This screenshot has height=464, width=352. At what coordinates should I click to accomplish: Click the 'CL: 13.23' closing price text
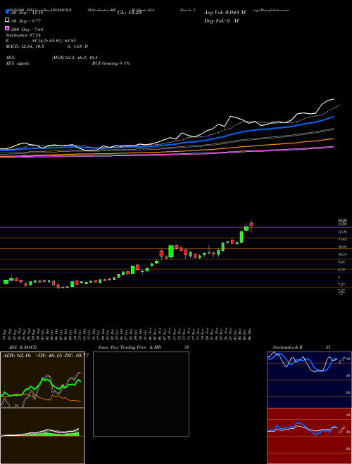click(x=130, y=13)
